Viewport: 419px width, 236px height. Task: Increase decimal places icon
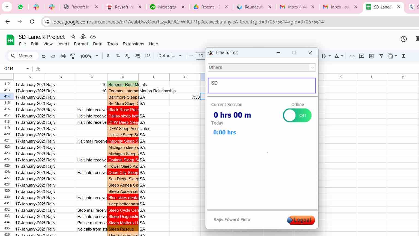coord(137,56)
